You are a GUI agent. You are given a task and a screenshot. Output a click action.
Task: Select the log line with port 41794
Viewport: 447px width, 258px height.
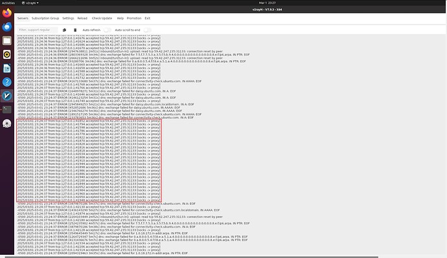pos(89,124)
